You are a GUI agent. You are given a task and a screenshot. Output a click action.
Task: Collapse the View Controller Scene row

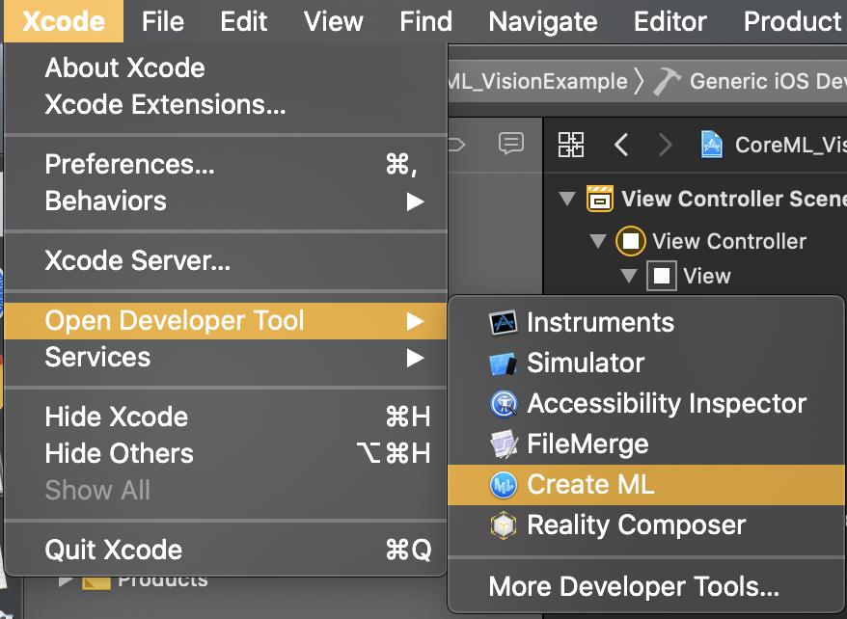[567, 200]
